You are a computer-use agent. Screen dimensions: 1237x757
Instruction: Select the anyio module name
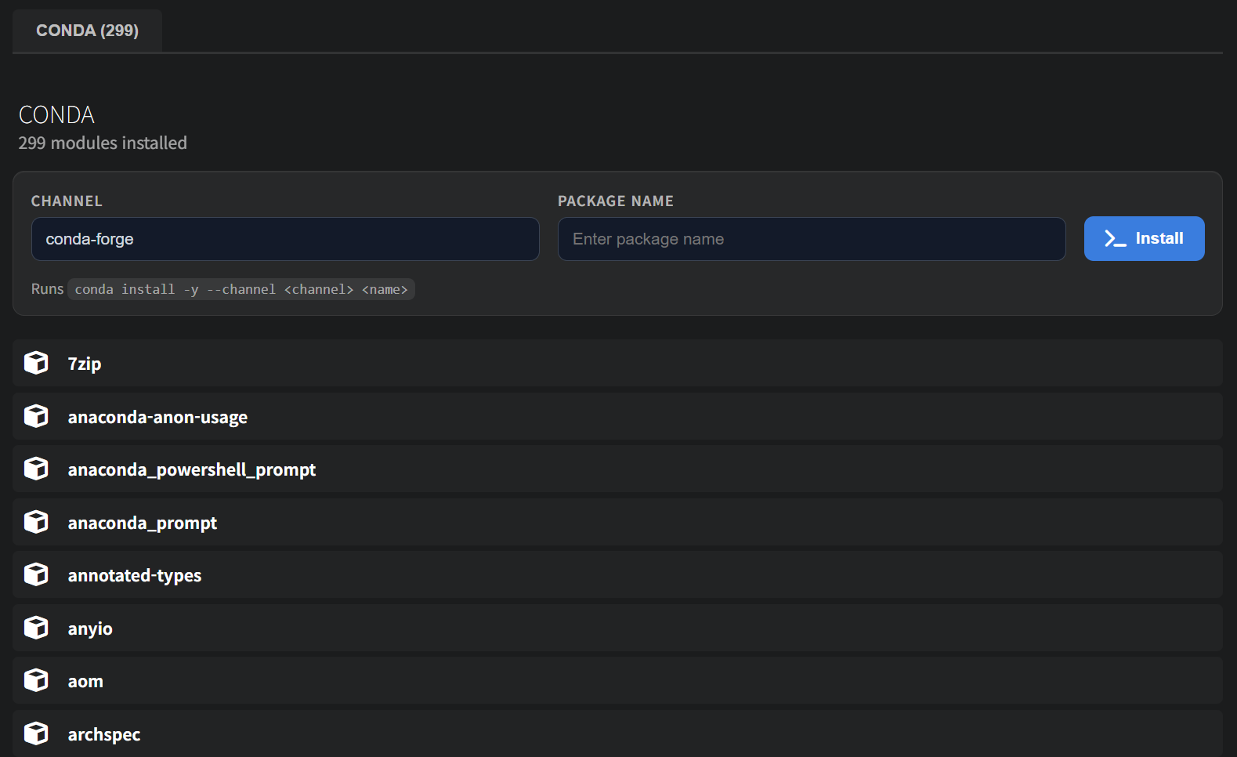90,628
